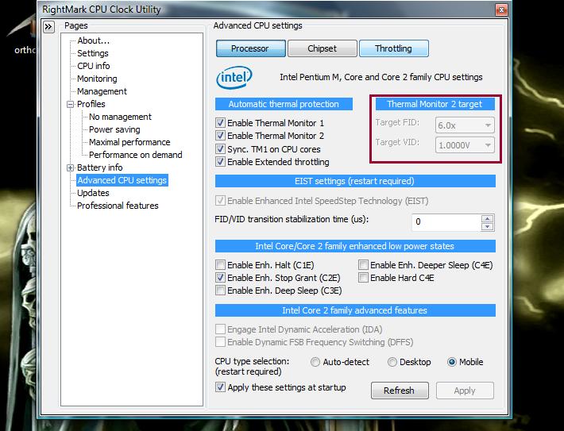The width and height of the screenshot is (564, 431).
Task: Click Intel Core/Core 2 enhanced low power states header
Action: click(x=355, y=246)
